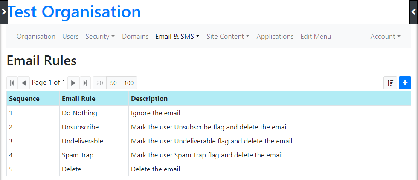Go to first page of results
Screen dimensions: 418x180
point(12,83)
